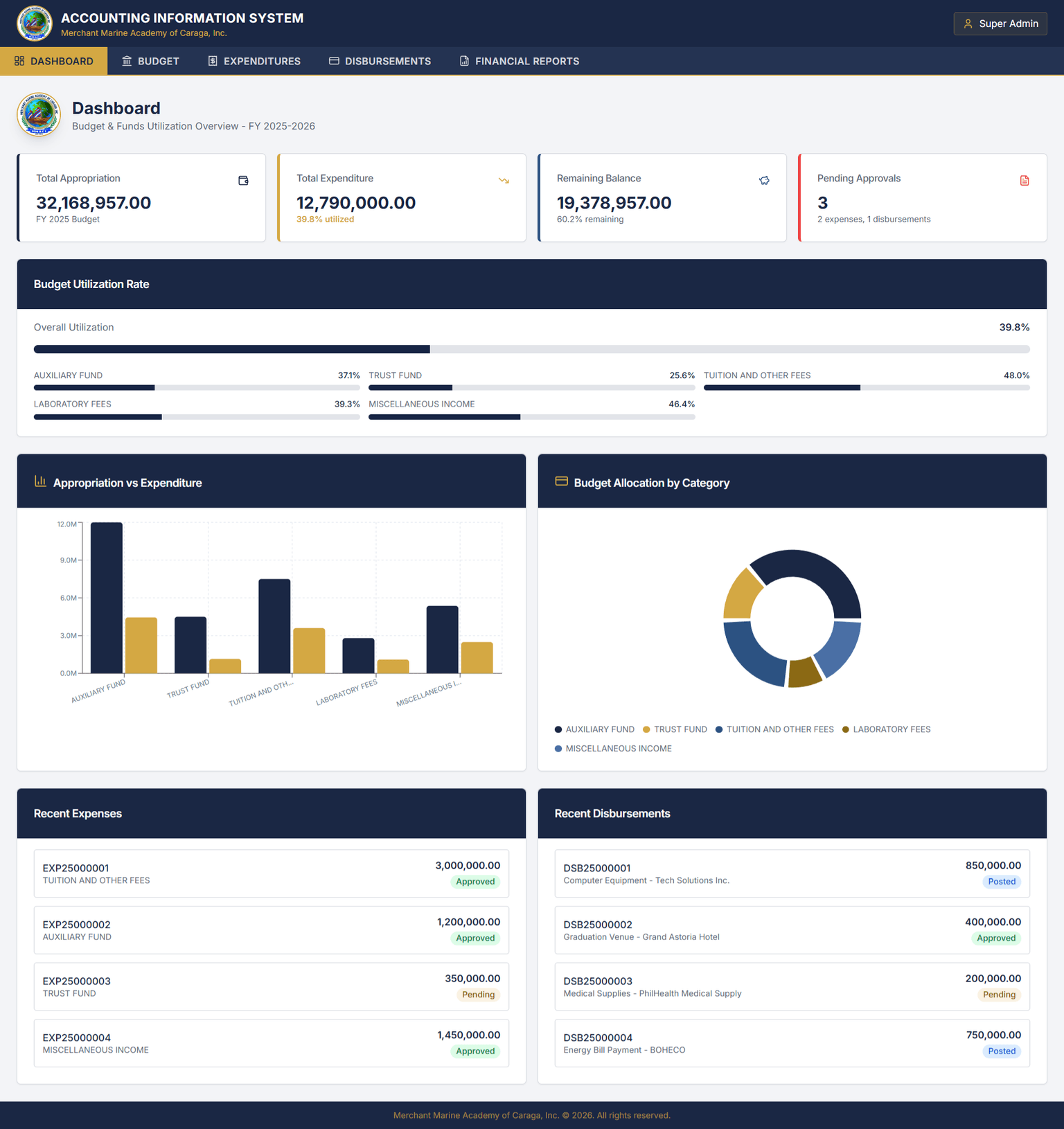Image resolution: width=1064 pixels, height=1129 pixels.
Task: Click the LABORATORY FEES legend dot in the donut legend
Action: point(846,729)
